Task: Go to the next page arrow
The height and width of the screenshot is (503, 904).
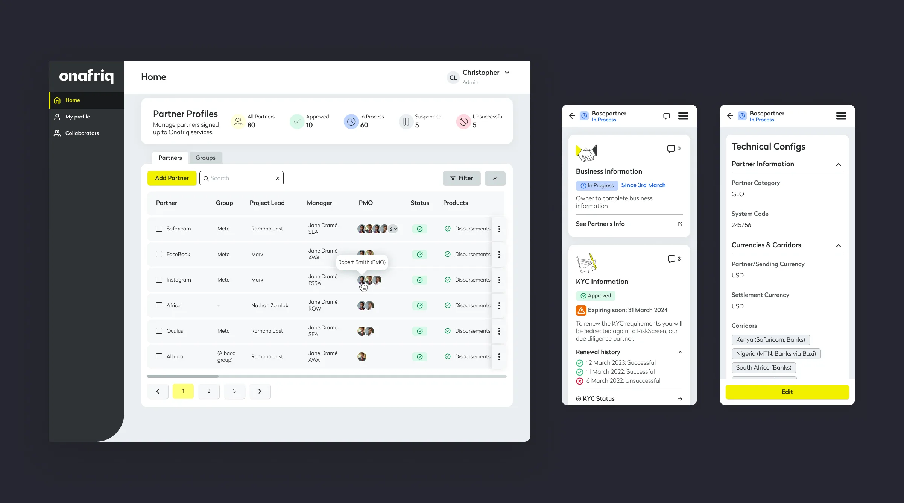Action: click(260, 391)
